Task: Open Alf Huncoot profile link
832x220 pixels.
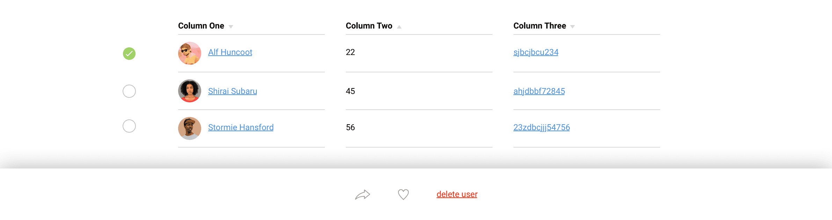Action: pos(230,52)
